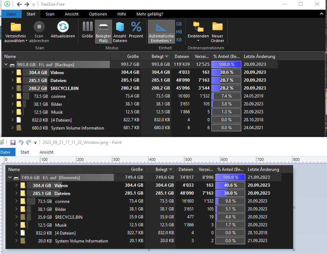Viewport: 327px width, 254px height.
Task: Navigate back in TreeSize title bar
Action: [19, 4]
